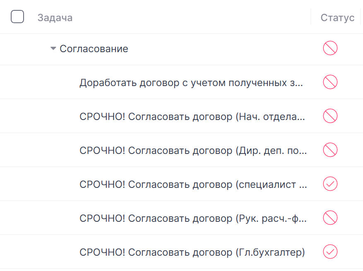Open Согласовать договор (Гл.бухгалтер) task
This screenshot has height=271, width=363.
(192, 252)
